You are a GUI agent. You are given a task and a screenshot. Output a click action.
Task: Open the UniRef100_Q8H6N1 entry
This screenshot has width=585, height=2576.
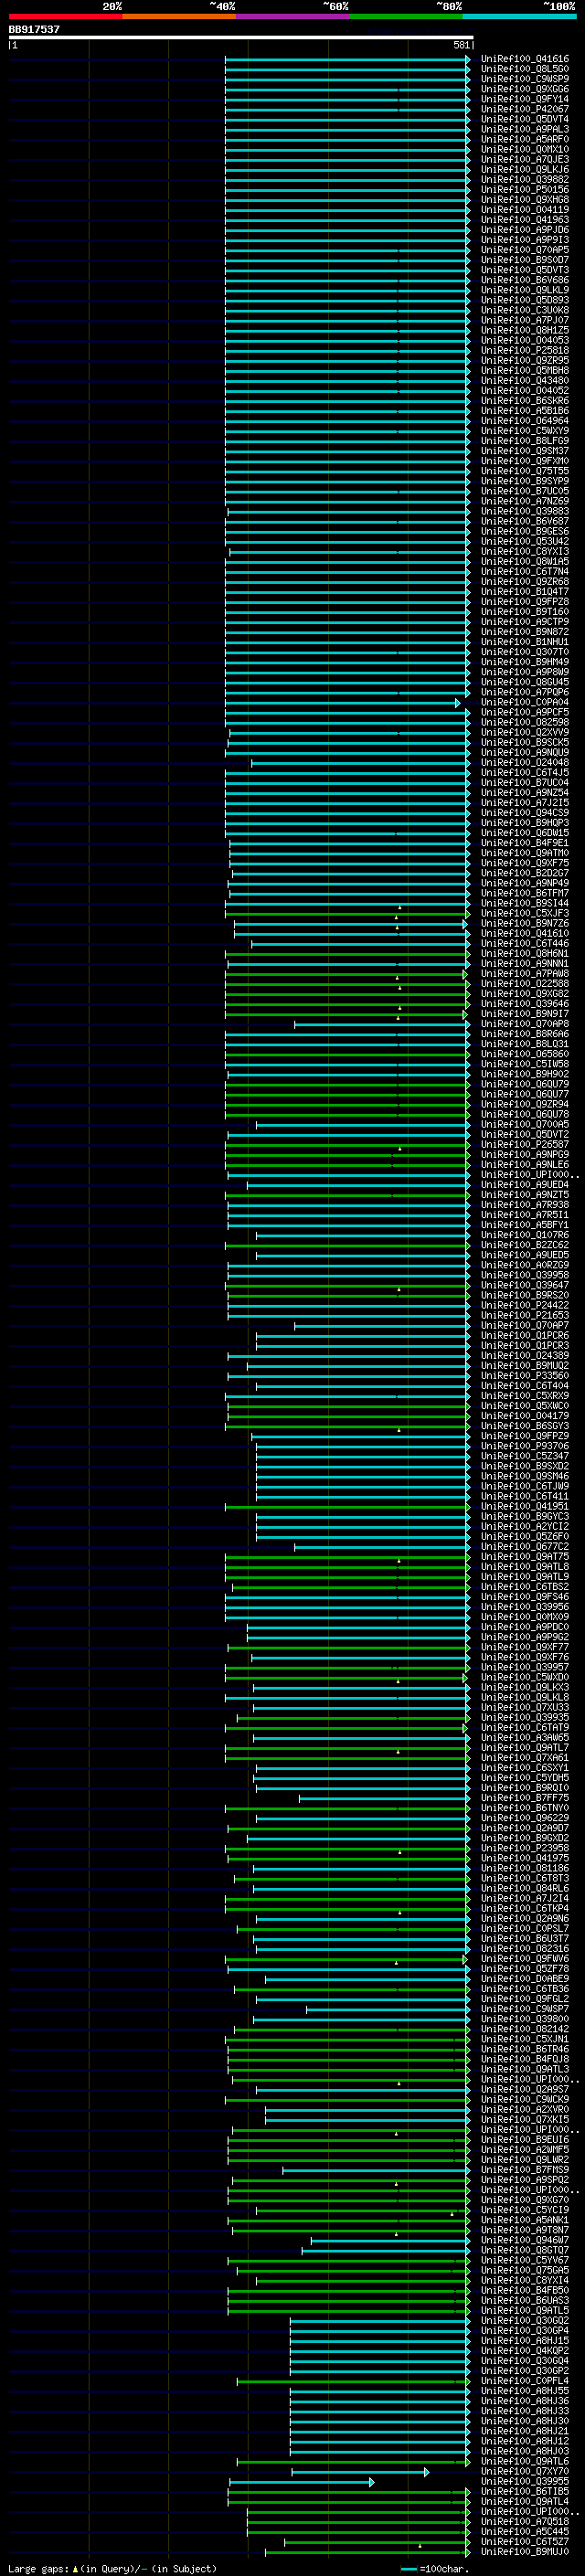click(x=525, y=954)
